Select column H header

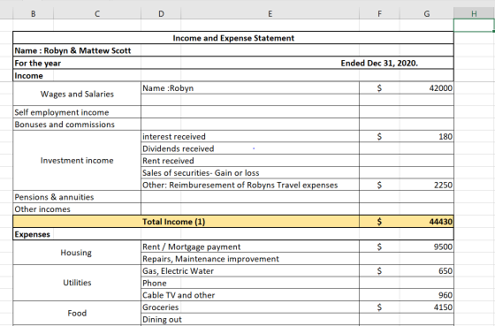click(x=474, y=13)
